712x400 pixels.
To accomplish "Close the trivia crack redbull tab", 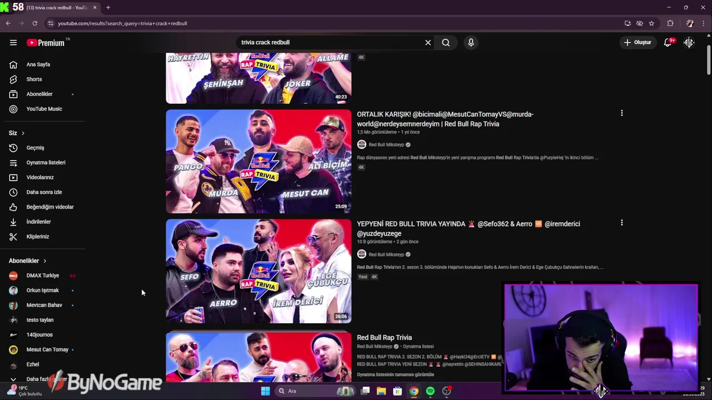I will tap(95, 7).
